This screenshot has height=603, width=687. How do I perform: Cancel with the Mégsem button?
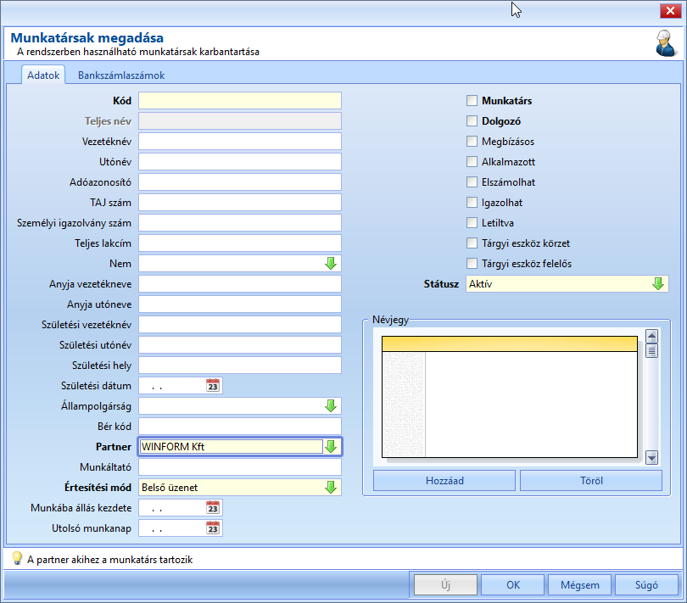579,584
